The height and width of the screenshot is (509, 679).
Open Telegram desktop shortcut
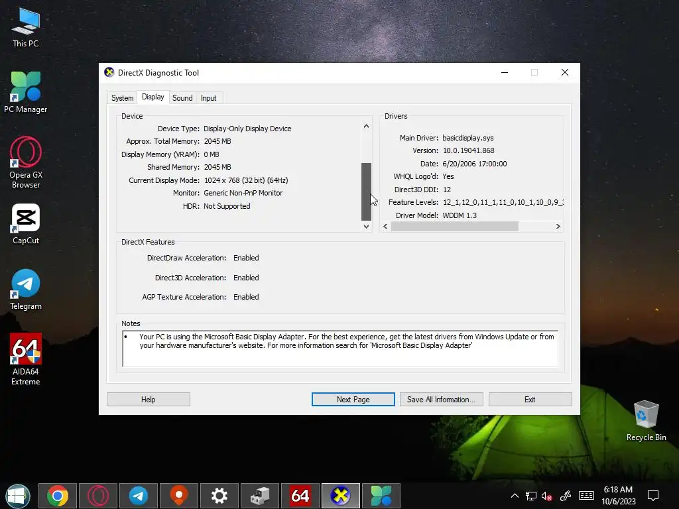(26, 290)
